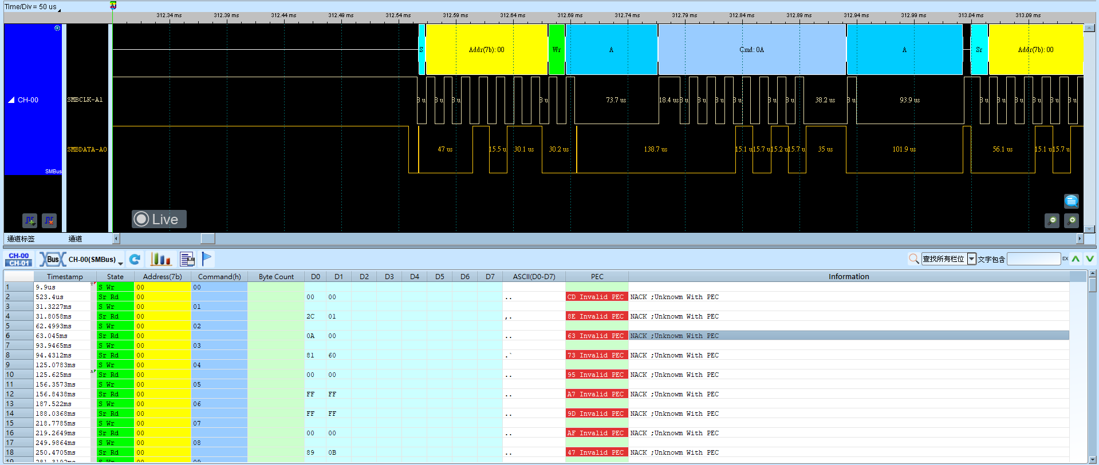Select the CH-00/CH-01 channel switch icon
Screen dimensions: 1099x465
coord(19,260)
